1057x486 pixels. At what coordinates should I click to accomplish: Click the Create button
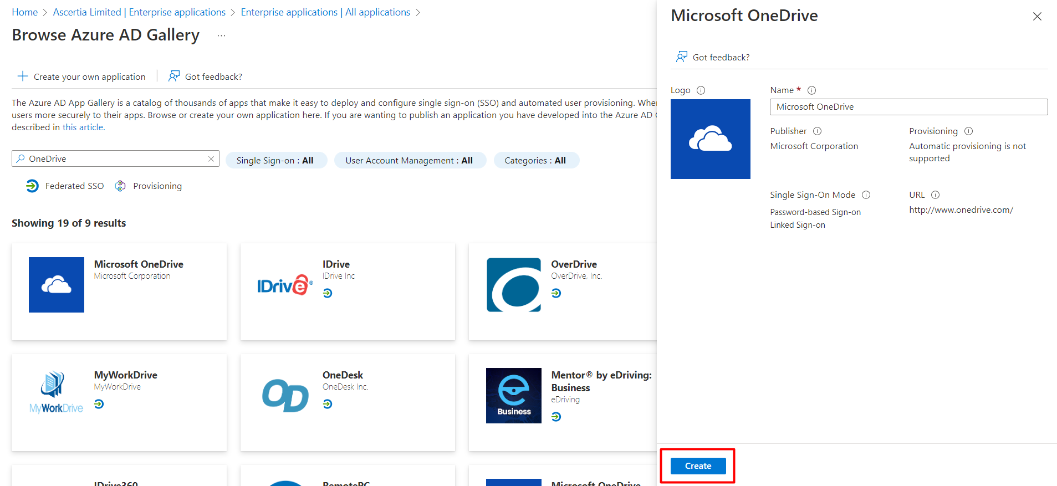coord(698,466)
